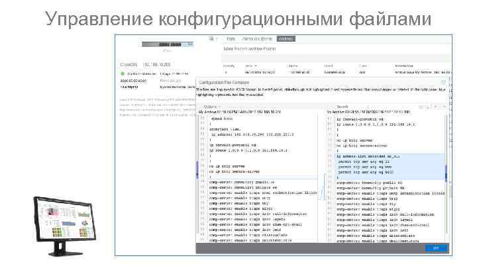Click left panel 'interface Vlan1' line
This screenshot has width=477, height=268.
tap(225, 129)
